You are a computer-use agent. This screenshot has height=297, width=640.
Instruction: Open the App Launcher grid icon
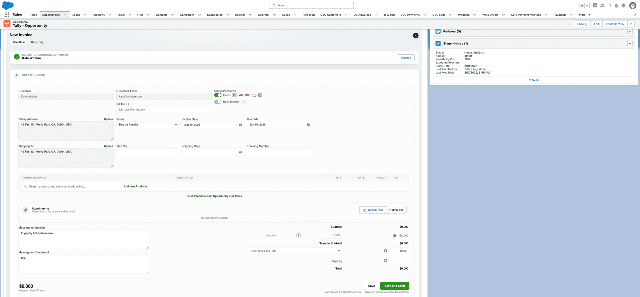pos(7,15)
